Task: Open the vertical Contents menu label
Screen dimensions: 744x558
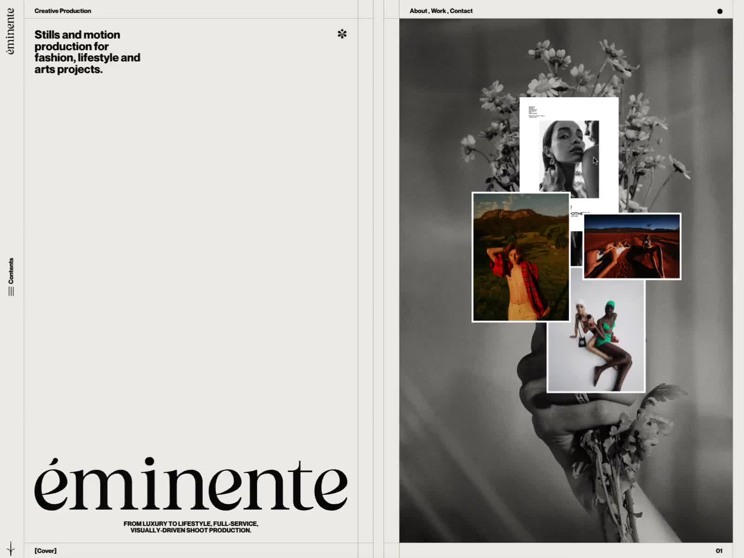Action: (x=11, y=271)
